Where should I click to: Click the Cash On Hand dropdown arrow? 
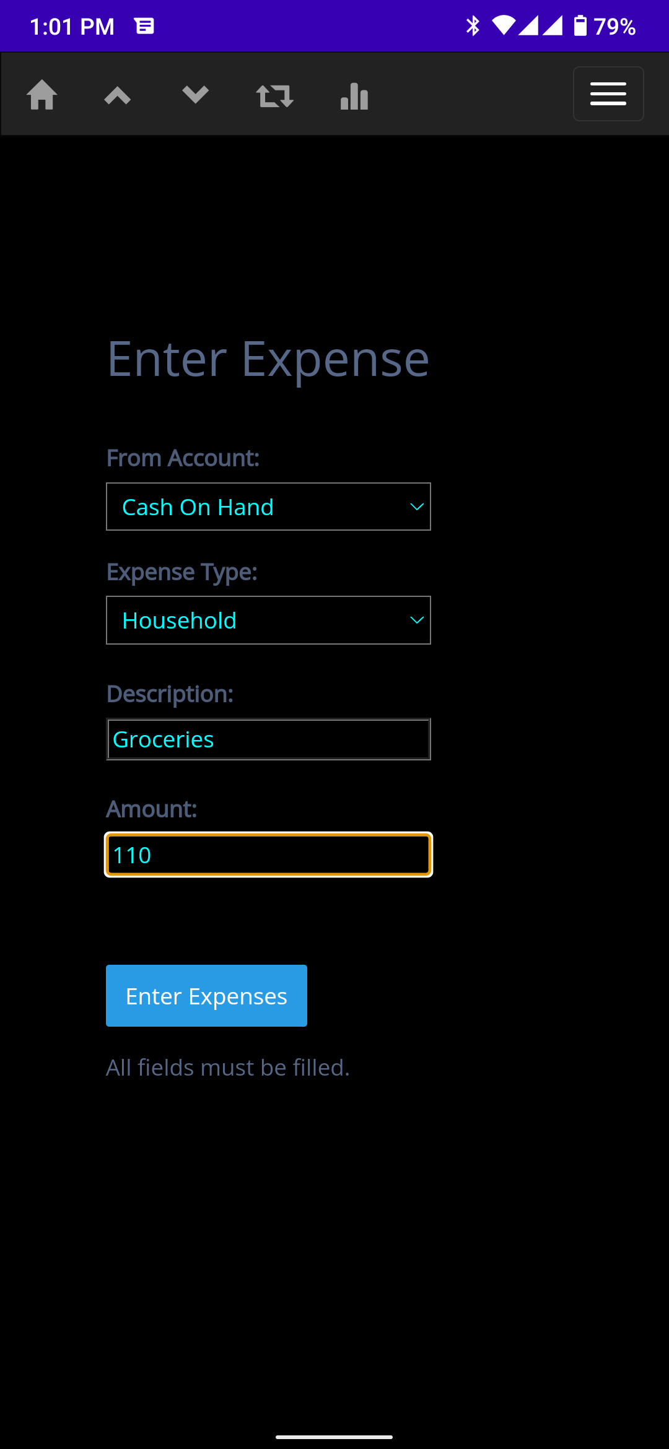[417, 507]
